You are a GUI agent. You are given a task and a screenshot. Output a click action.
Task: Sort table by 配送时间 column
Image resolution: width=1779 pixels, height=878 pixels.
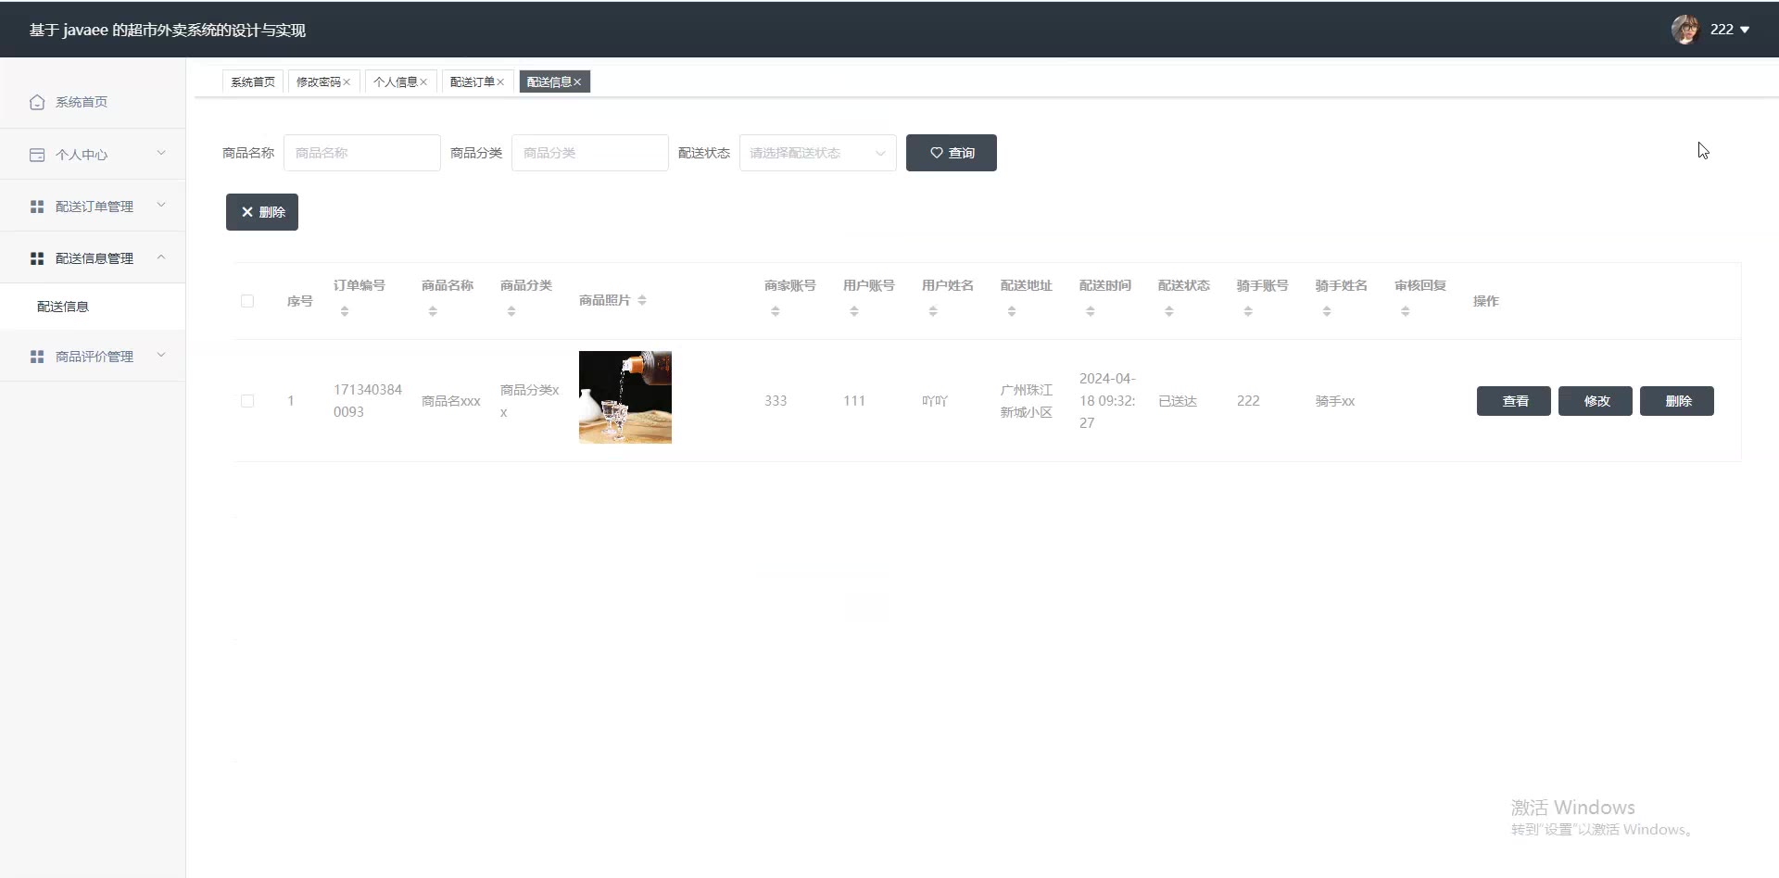(1091, 311)
